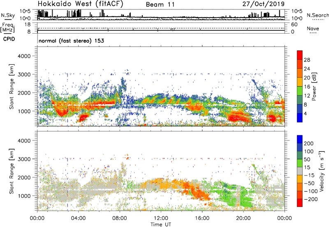Click the 'Velocity [m s-1]' colorbar label
329x227 pixels.
[x=321, y=171]
